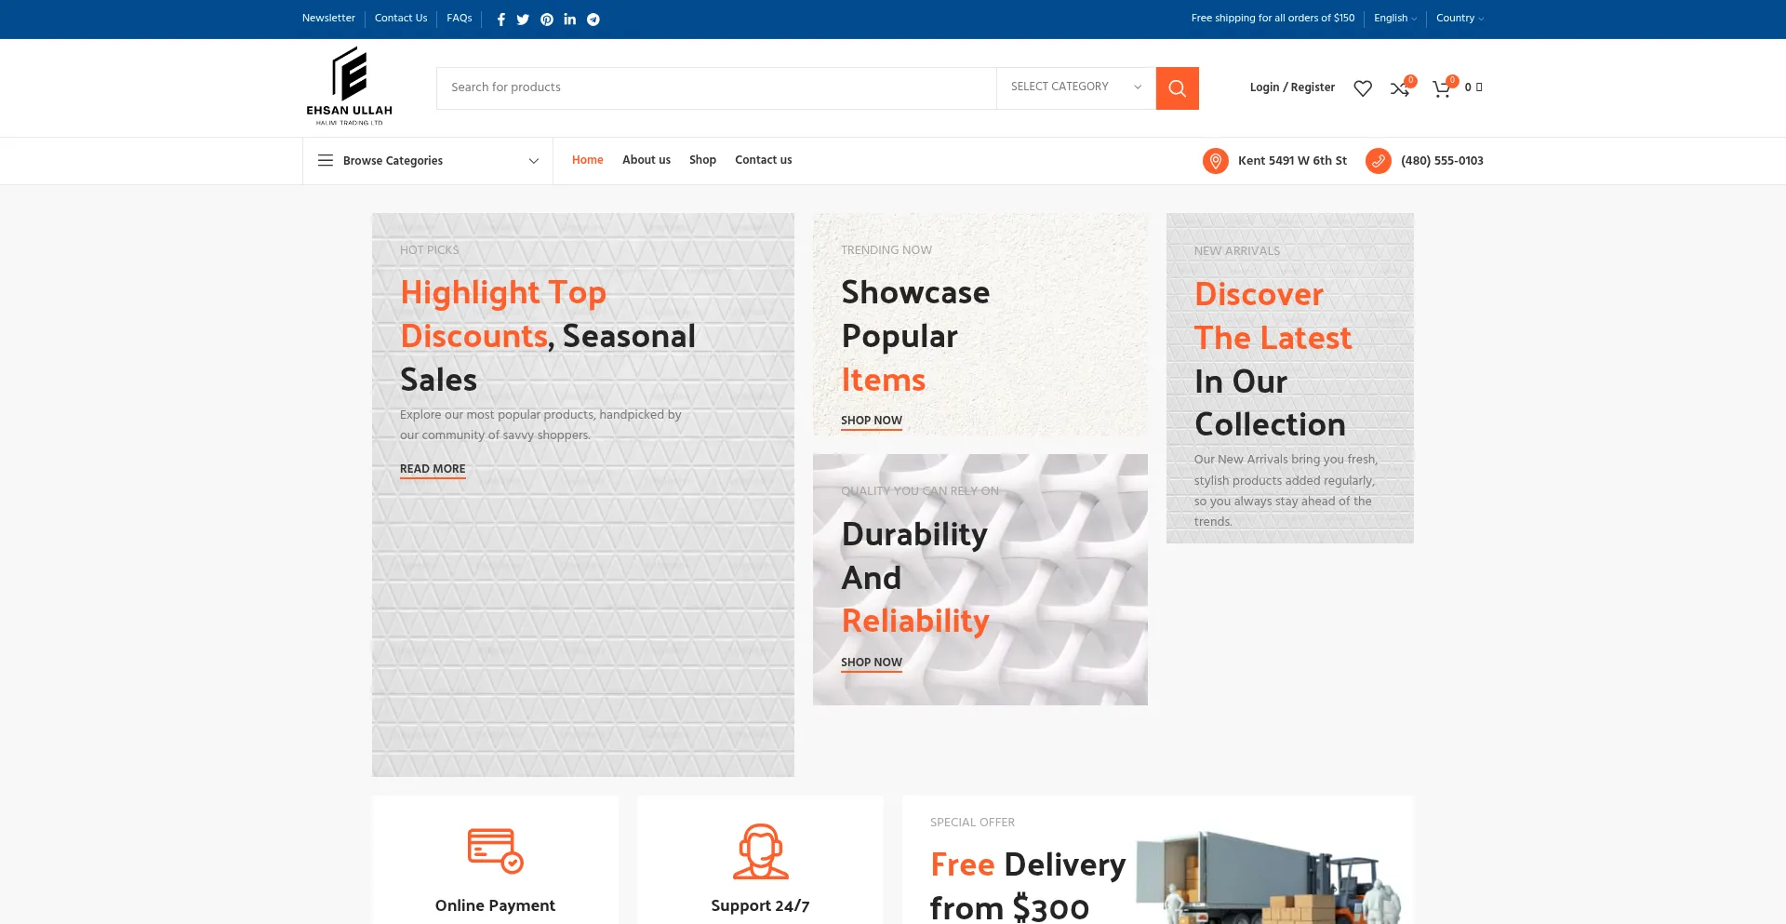Open the Pinterest social icon
This screenshot has height=924, width=1786.
[x=547, y=20]
